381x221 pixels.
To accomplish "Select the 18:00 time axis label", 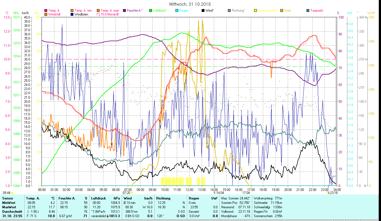I will [x=263, y=190].
